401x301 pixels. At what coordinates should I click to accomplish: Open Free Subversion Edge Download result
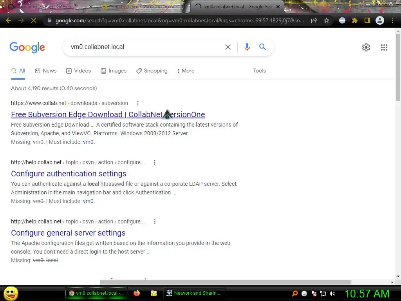108,114
